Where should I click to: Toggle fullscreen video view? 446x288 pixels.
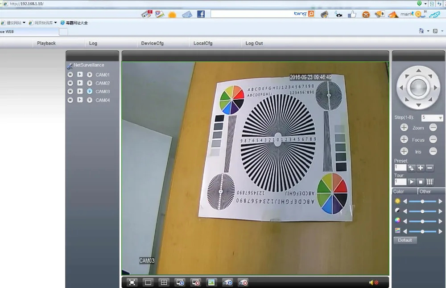pos(132,282)
